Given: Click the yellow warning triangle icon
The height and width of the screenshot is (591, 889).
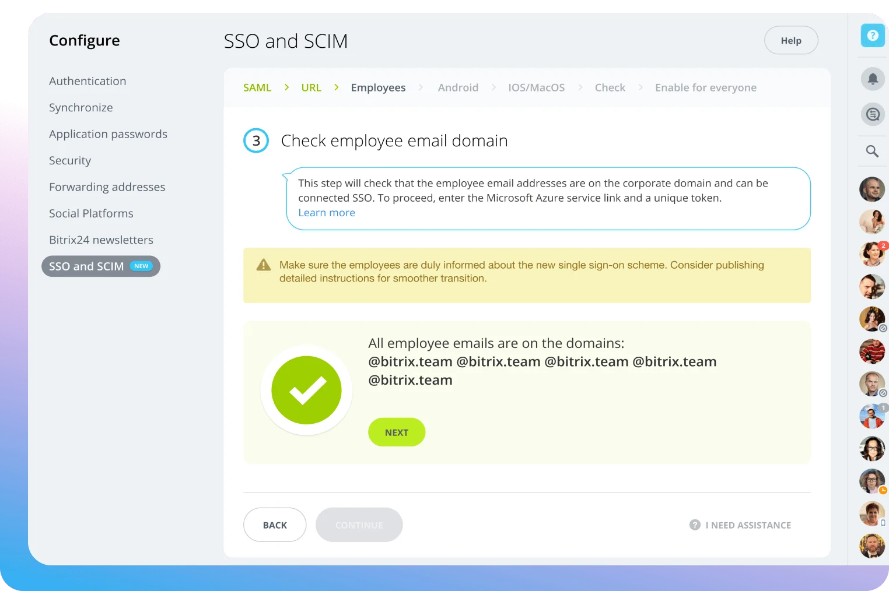Looking at the screenshot, I should click(264, 265).
